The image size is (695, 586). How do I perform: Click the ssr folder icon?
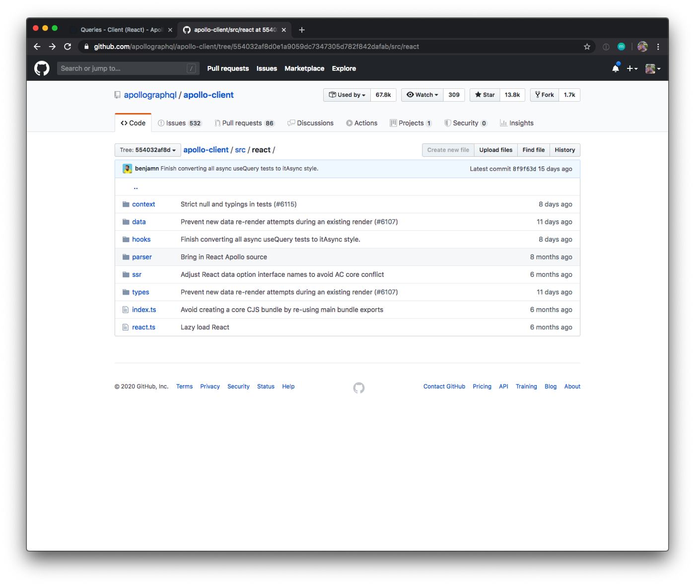(126, 274)
